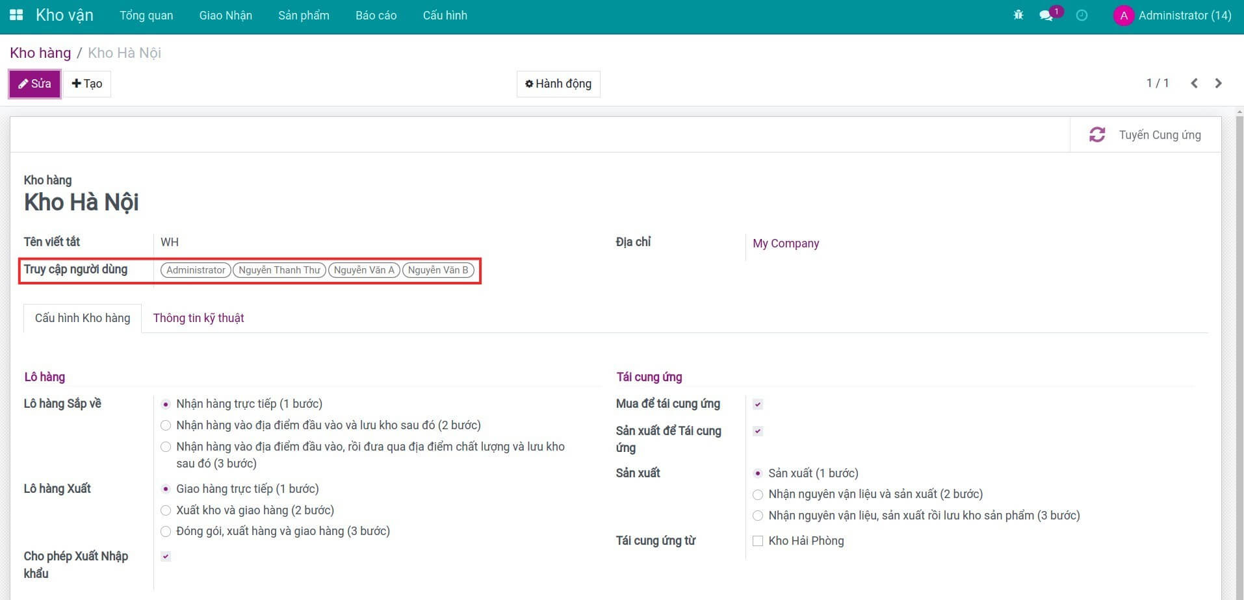Screen dimensions: 1244x600
Task: Click the Administrator avatar icon
Action: (x=1123, y=16)
